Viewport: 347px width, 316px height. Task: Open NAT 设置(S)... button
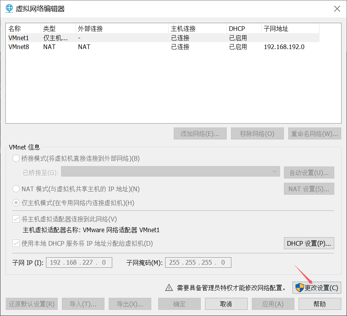point(309,189)
